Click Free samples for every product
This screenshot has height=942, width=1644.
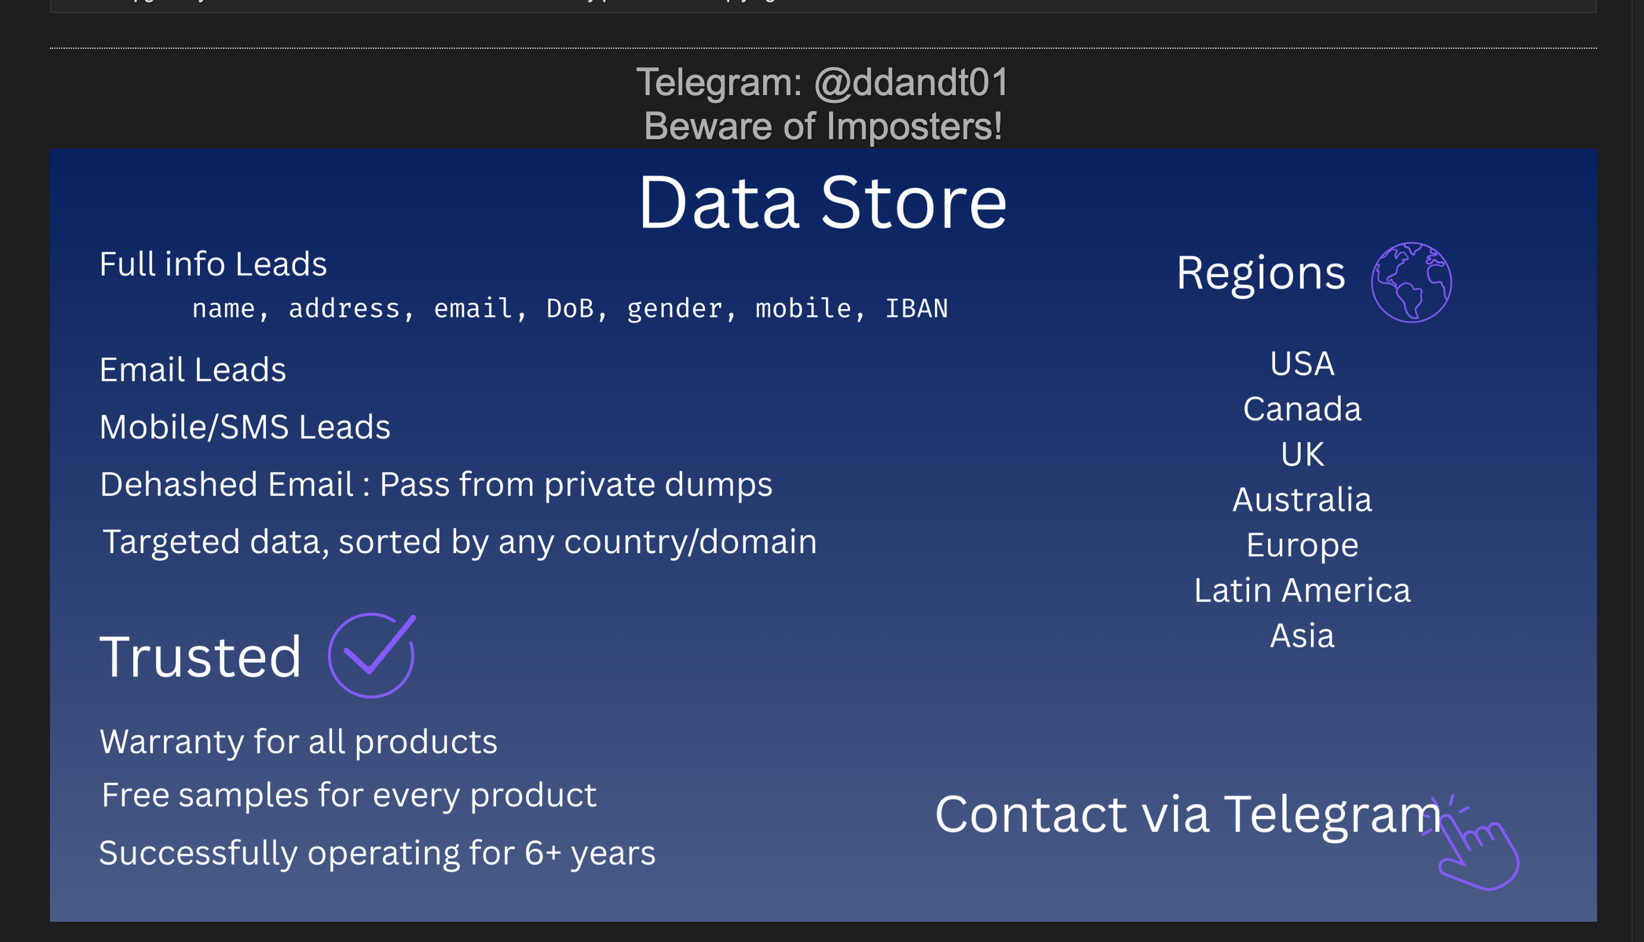tap(349, 795)
